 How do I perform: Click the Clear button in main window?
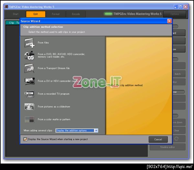pos(179,131)
